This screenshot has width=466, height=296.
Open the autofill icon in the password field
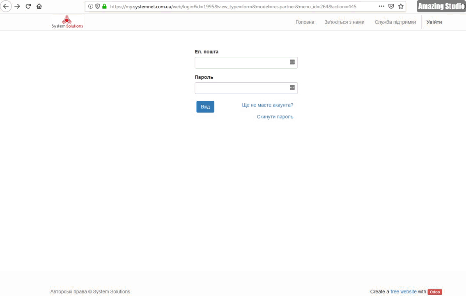tap(292, 88)
